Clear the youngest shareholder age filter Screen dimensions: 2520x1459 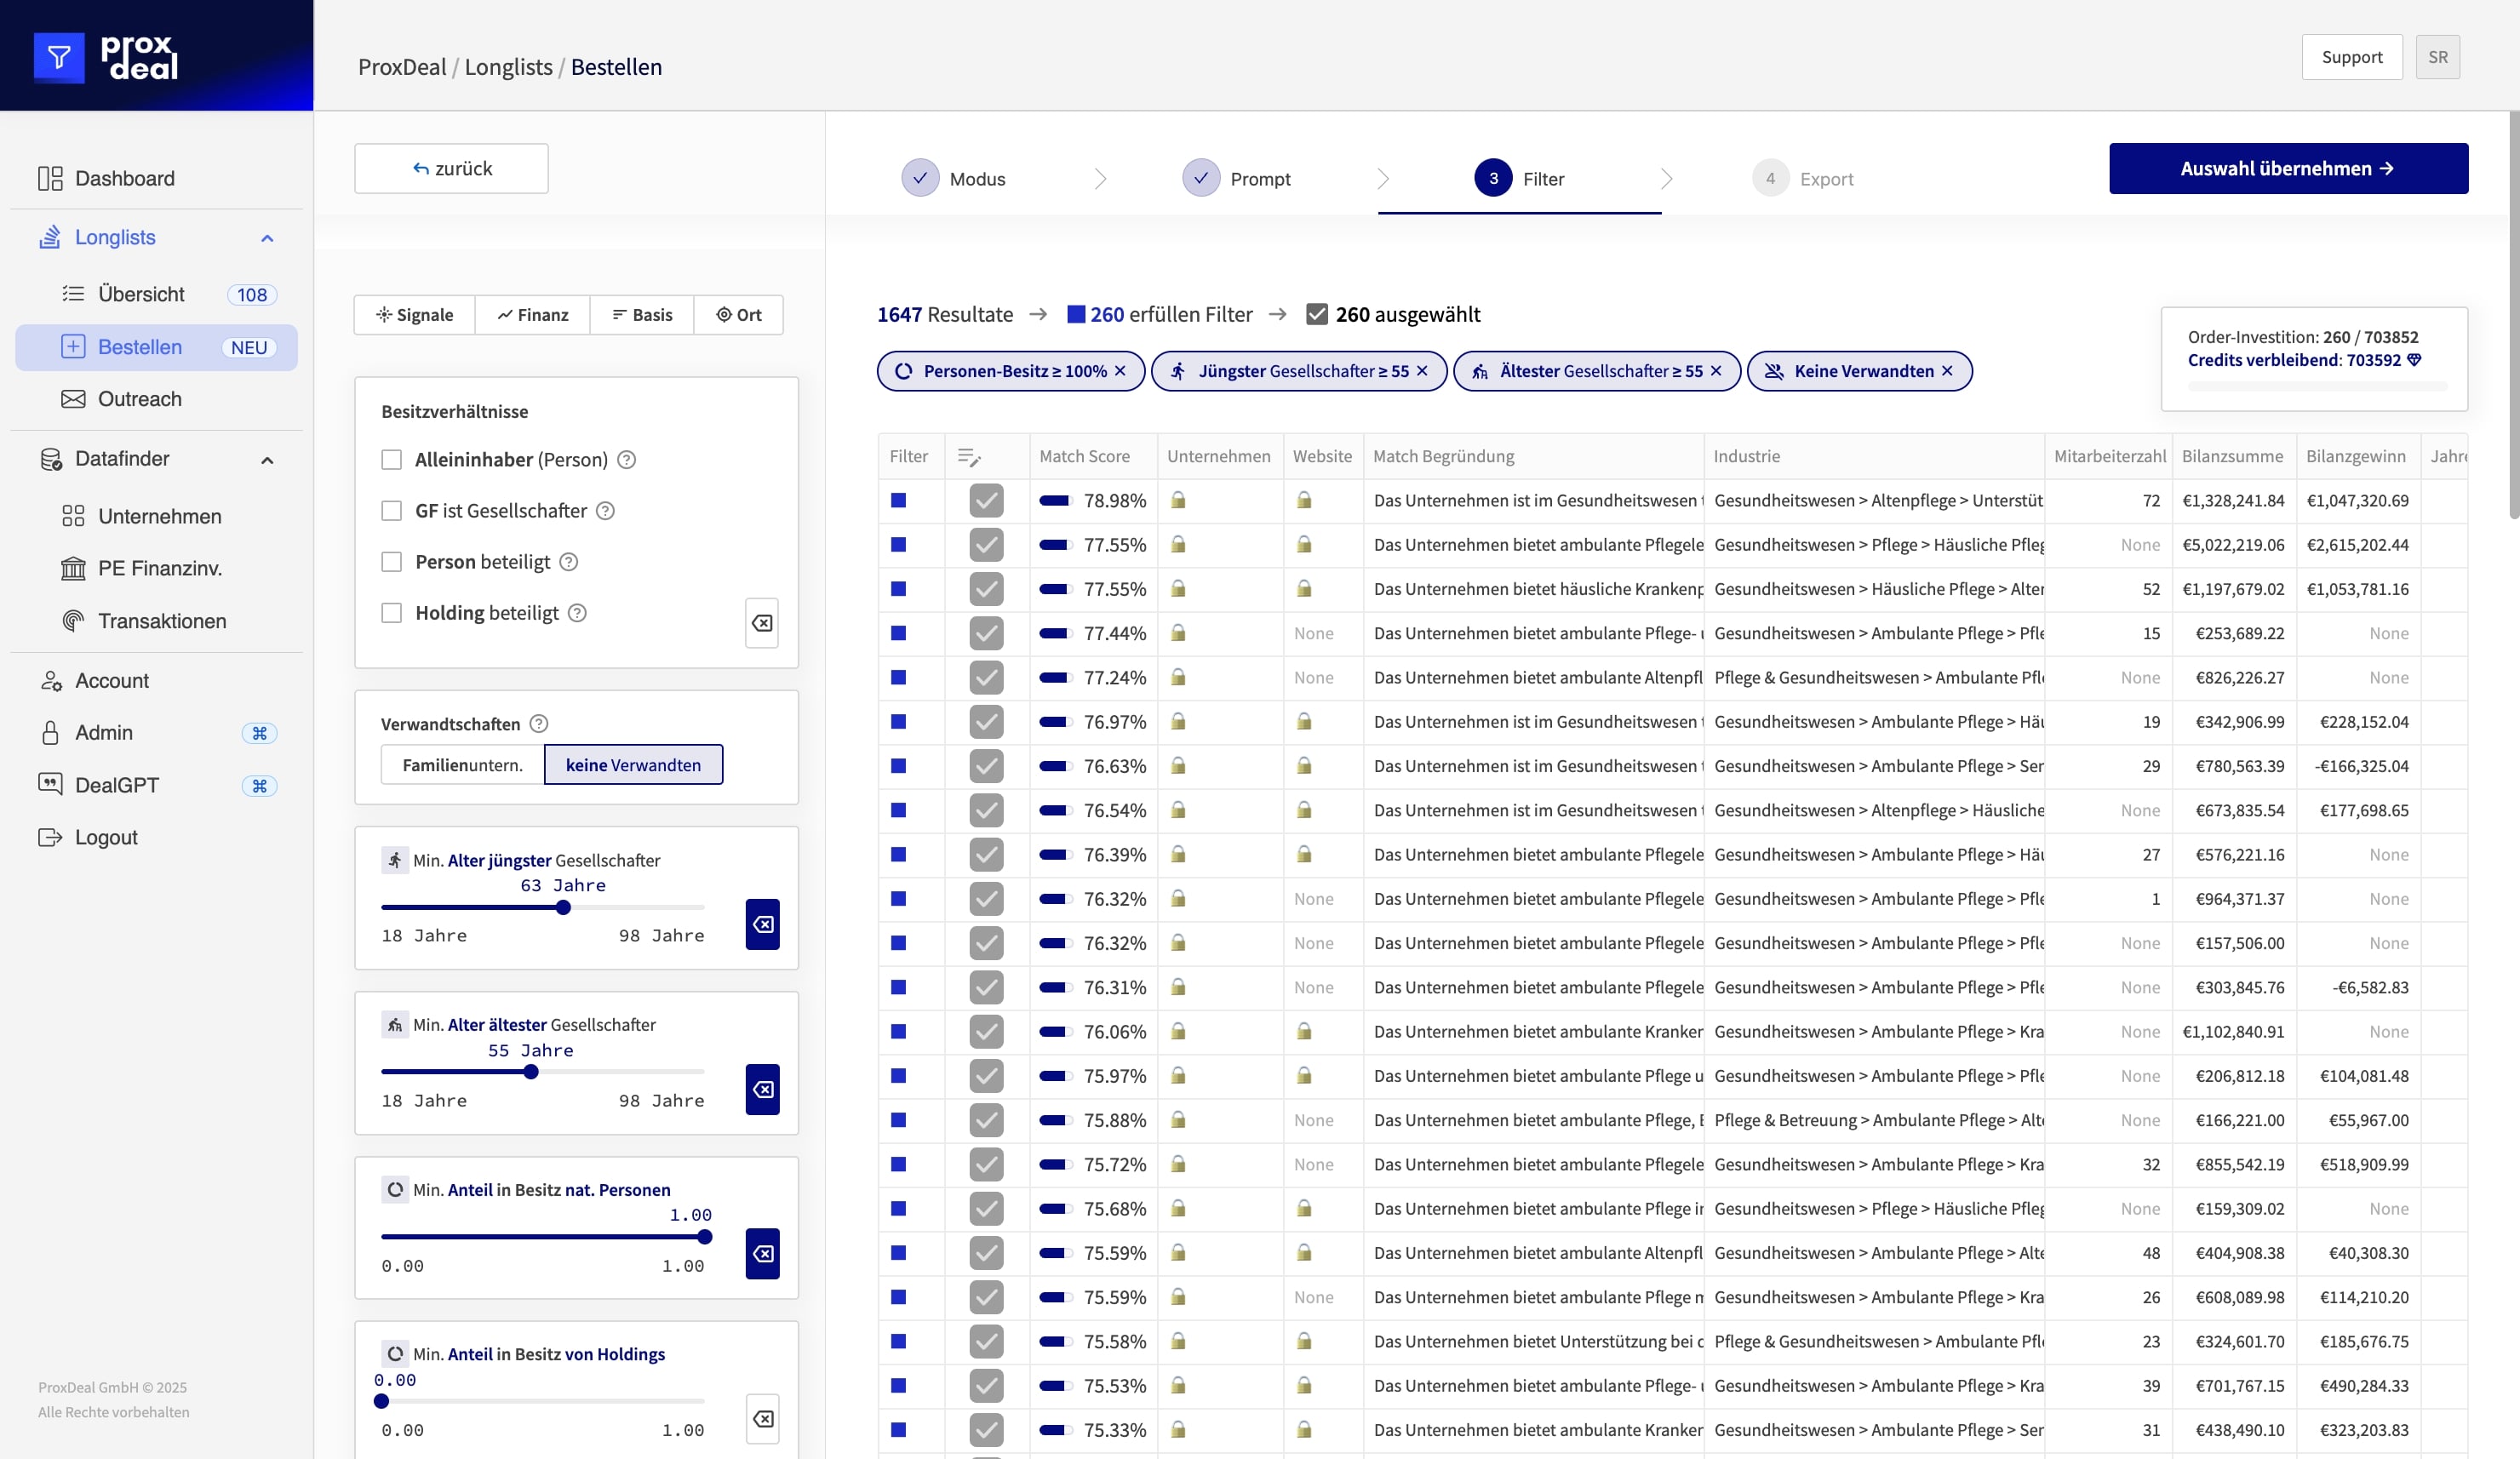coord(762,924)
